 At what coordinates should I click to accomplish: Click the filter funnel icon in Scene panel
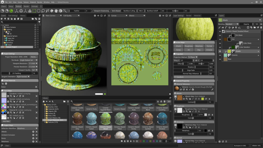pos(39,22)
